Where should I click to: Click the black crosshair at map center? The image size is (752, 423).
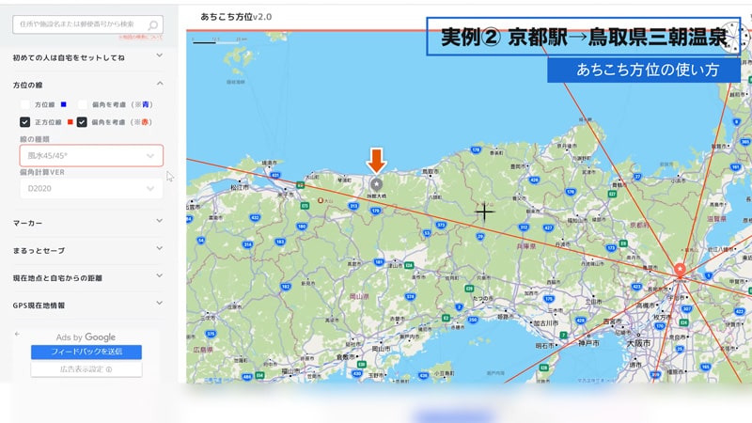[484, 212]
